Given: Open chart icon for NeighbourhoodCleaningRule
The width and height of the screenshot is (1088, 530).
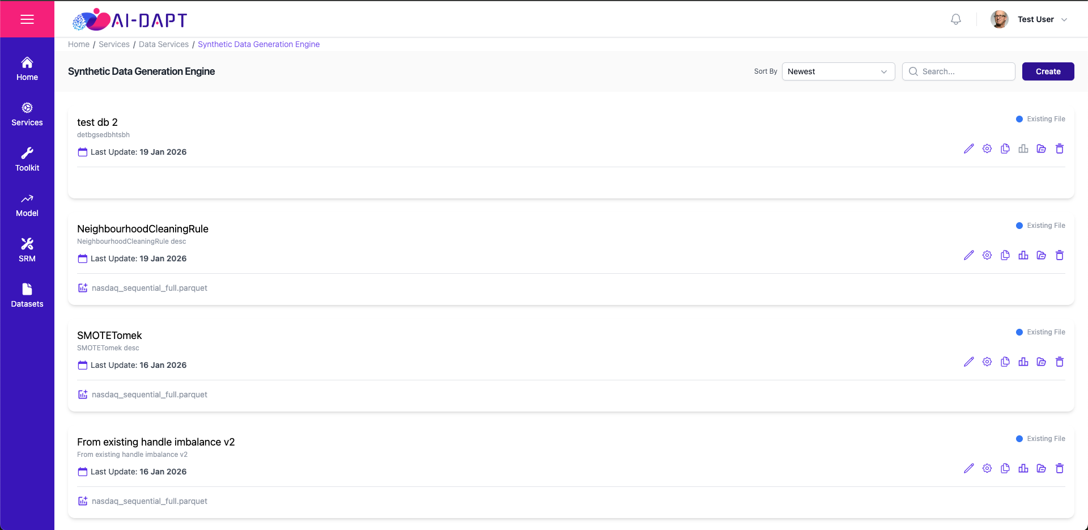Looking at the screenshot, I should point(1023,255).
